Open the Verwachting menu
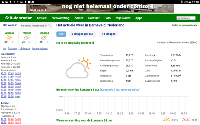Viewport: 200px width, 125px height. 61,18
